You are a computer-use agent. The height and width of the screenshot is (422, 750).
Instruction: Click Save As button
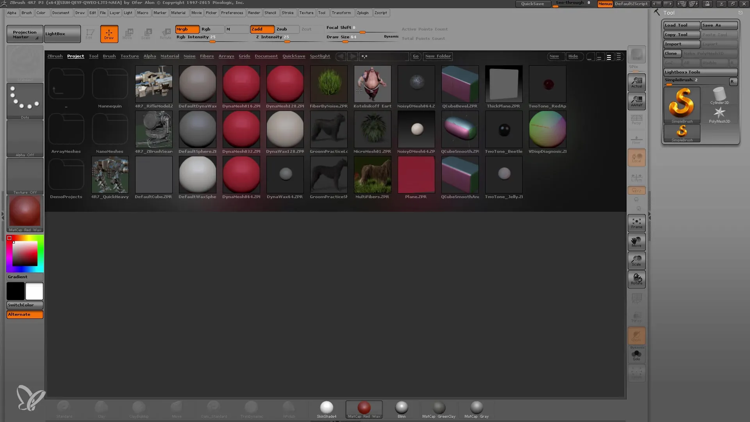click(719, 25)
